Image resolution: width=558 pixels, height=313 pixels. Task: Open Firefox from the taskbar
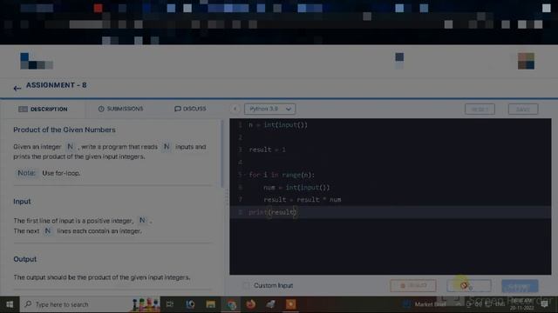click(251, 304)
